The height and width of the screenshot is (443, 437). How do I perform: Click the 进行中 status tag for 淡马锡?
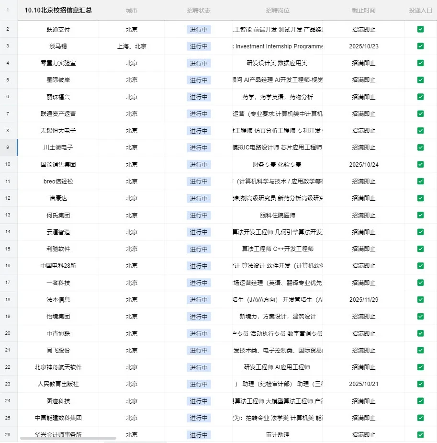[199, 46]
